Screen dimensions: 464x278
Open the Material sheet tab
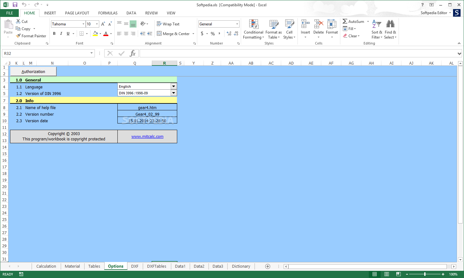72,266
